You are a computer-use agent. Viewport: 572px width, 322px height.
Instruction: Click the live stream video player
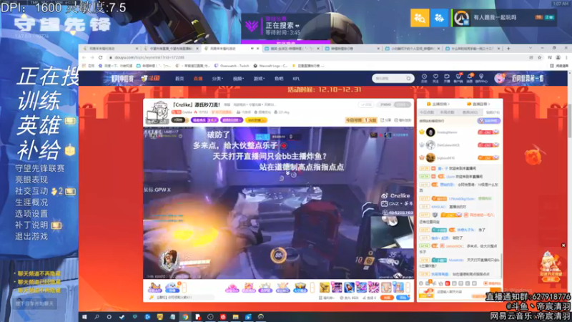[x=278, y=203]
